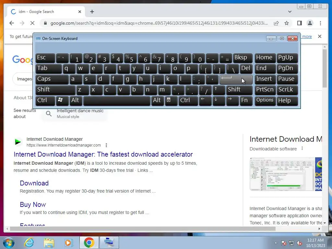332x249 pixels.
Task: Open Chrome profile avatar menu
Action: [x=310, y=23]
